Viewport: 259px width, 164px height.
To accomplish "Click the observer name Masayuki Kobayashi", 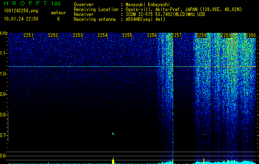I will [148, 5].
